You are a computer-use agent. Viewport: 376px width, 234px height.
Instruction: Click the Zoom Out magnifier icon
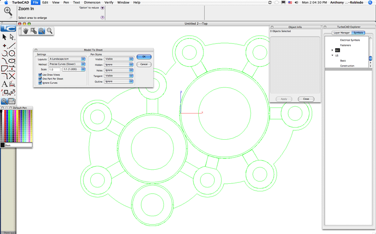pos(49,31)
